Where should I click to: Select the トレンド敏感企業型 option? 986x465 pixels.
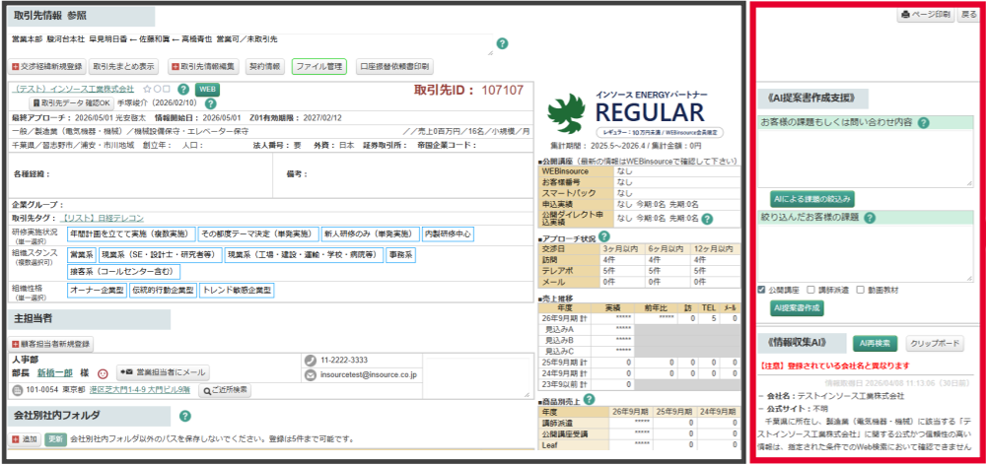(x=237, y=291)
